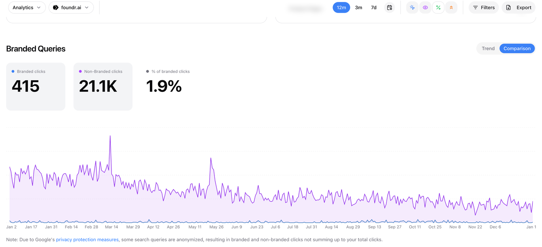Click the foundr.ai site logo icon
The image size is (542, 247).
pyautogui.click(x=56, y=8)
